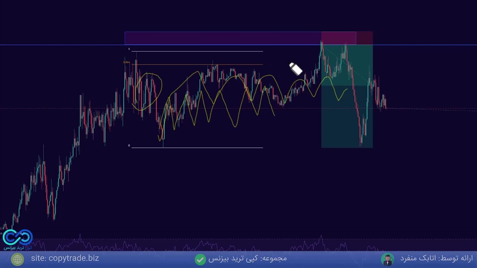Click the dark red rectangle right of the stop zone
Screen dimensions: 477x268
pyautogui.click(x=364, y=38)
